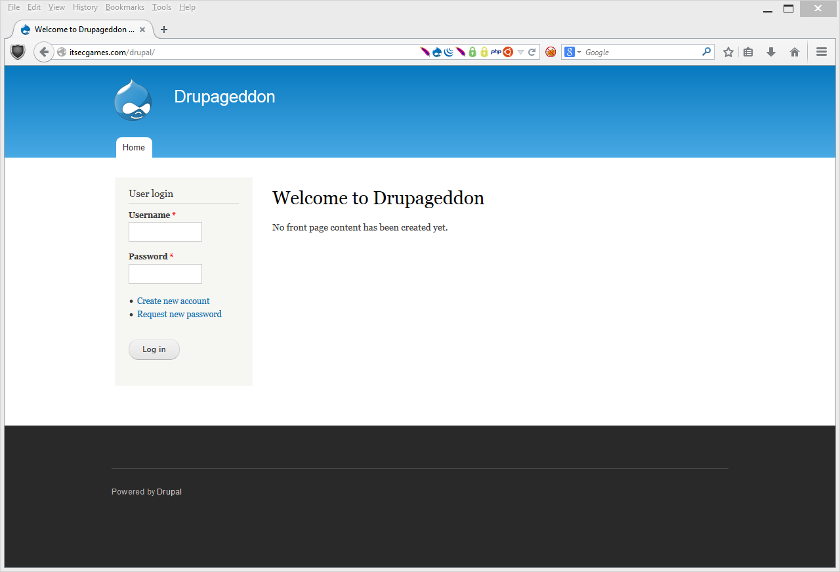Click the Drupal droplet logo

[x=133, y=100]
